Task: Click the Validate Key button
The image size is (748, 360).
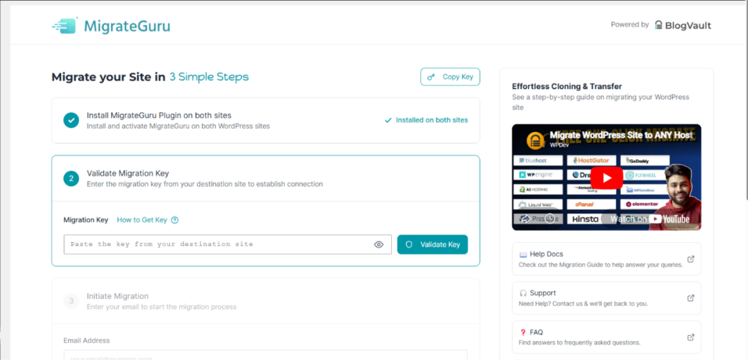Action: coord(432,244)
